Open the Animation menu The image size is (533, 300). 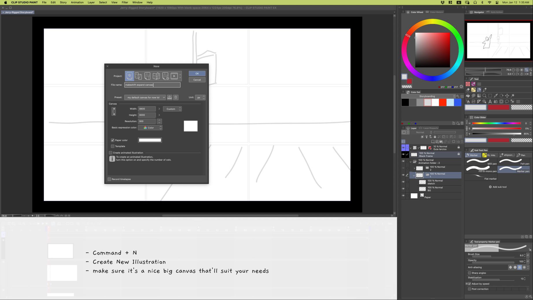coord(77,2)
